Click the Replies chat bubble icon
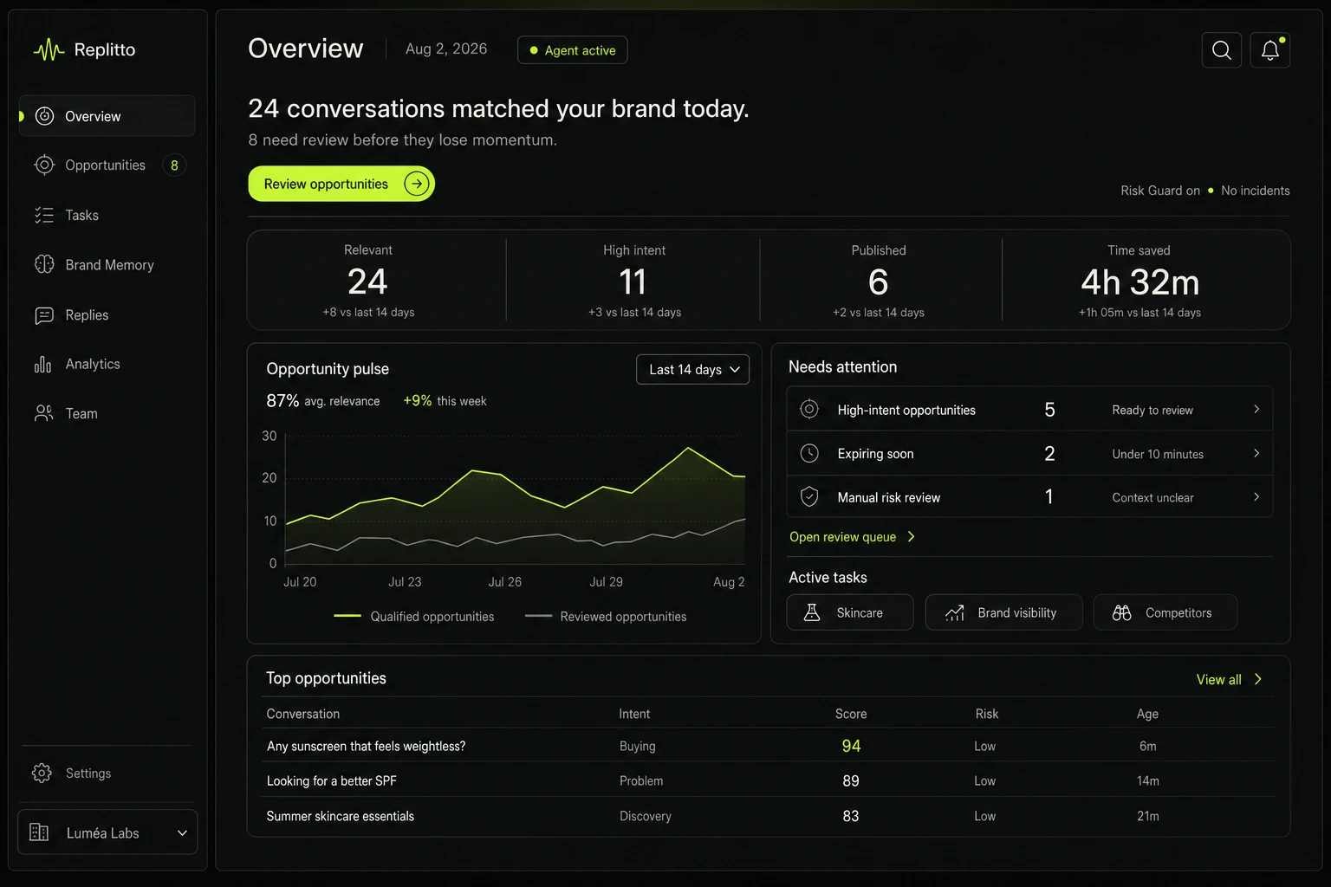 (x=44, y=315)
